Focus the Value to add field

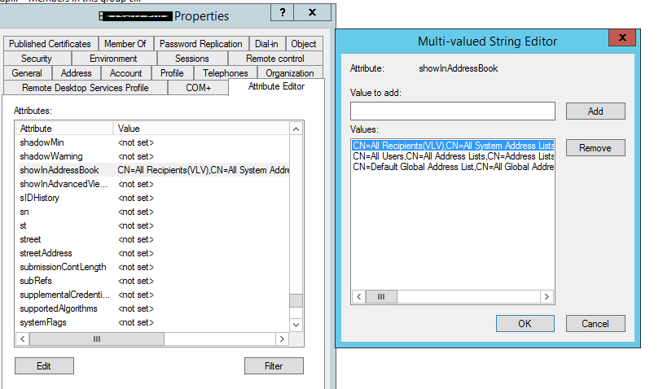pos(452,111)
